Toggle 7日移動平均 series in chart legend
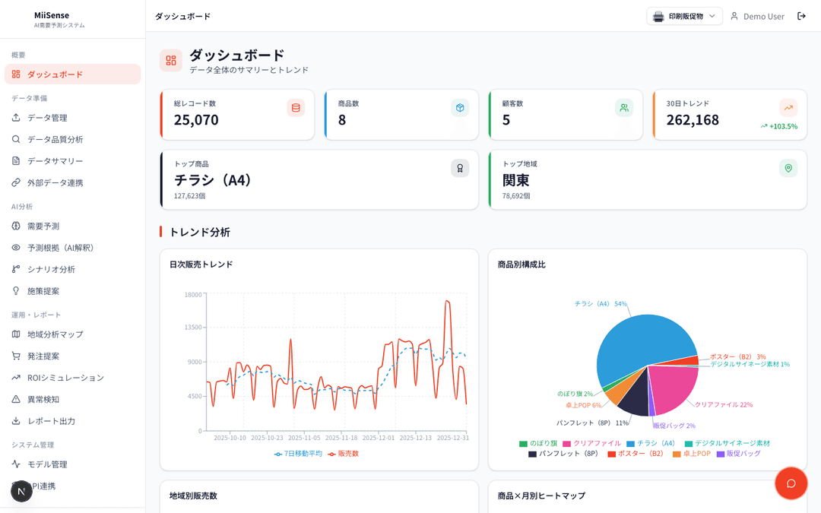This screenshot has width=821, height=513. click(299, 454)
